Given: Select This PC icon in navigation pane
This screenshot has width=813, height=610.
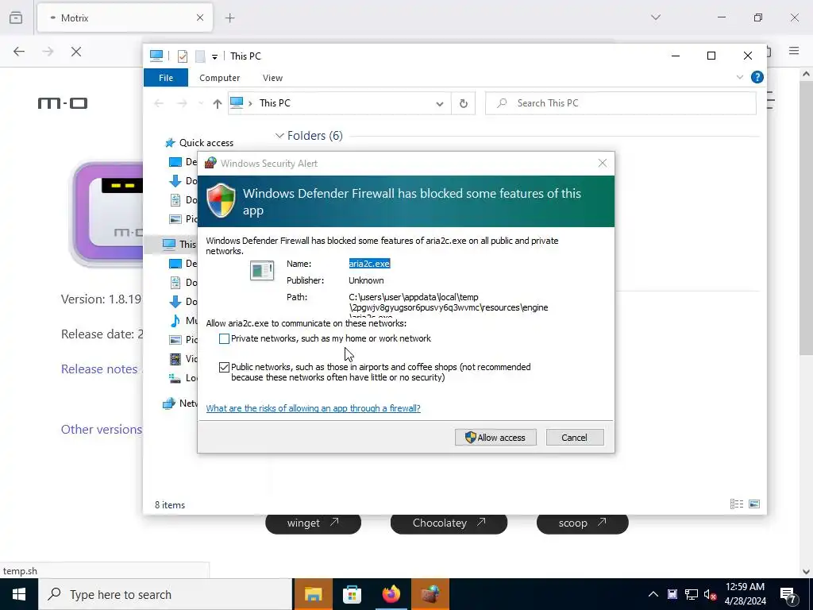Looking at the screenshot, I should point(169,245).
